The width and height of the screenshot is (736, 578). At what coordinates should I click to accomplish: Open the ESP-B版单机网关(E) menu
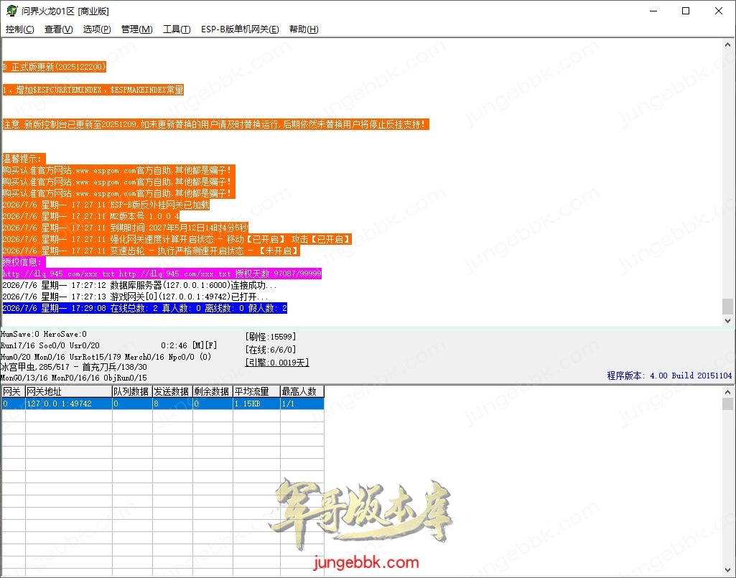(x=240, y=29)
